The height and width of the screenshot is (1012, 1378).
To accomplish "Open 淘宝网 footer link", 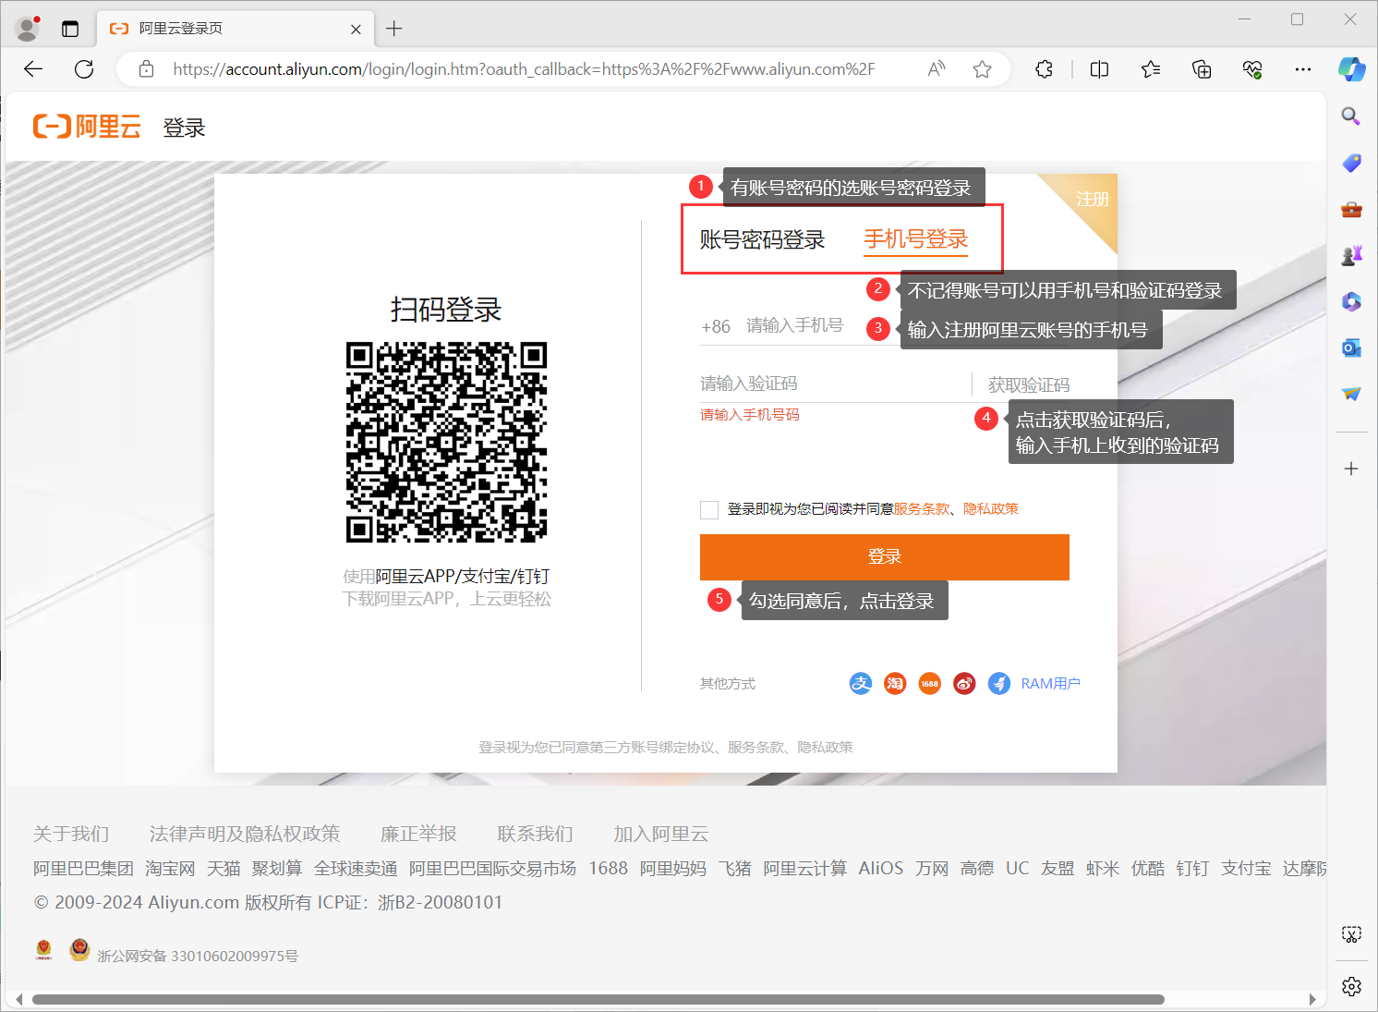I will tap(170, 869).
